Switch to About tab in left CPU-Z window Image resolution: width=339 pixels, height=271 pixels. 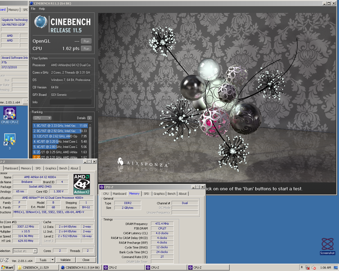[74, 168]
